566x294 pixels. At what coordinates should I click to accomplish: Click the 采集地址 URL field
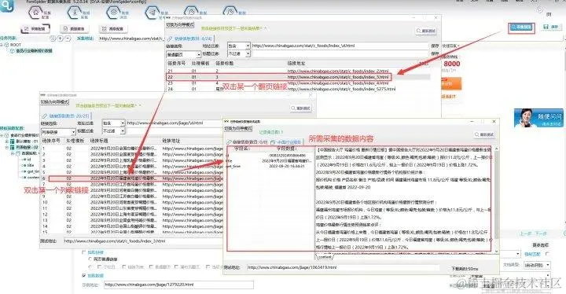coord(131,39)
